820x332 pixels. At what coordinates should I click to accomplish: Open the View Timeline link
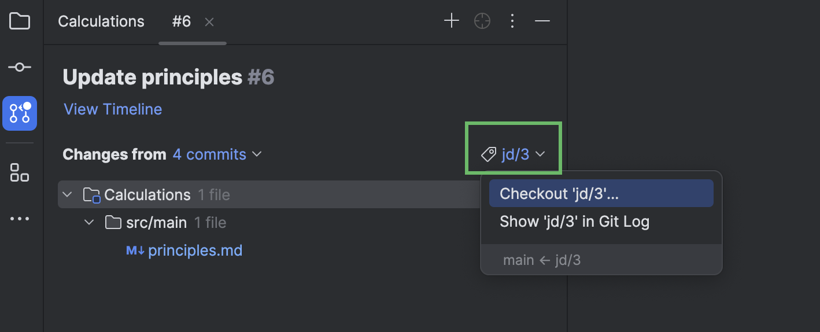pyautogui.click(x=113, y=109)
